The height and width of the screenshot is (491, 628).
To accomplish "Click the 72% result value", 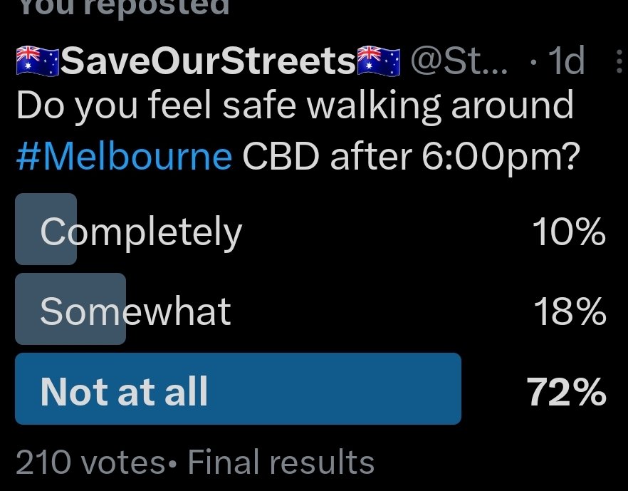I will [x=566, y=391].
